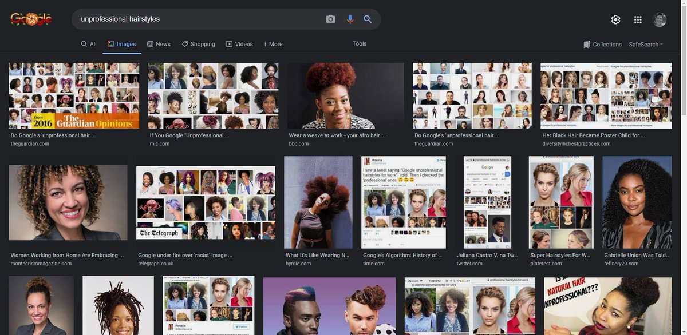Click the diversityincbestpractices.com source text
Image resolution: width=687 pixels, height=335 pixels.
[577, 144]
